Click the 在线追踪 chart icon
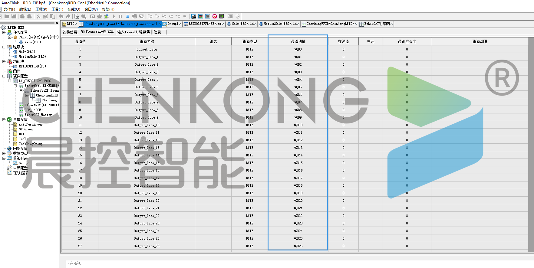This screenshot has height=268, width=534. click(9, 173)
